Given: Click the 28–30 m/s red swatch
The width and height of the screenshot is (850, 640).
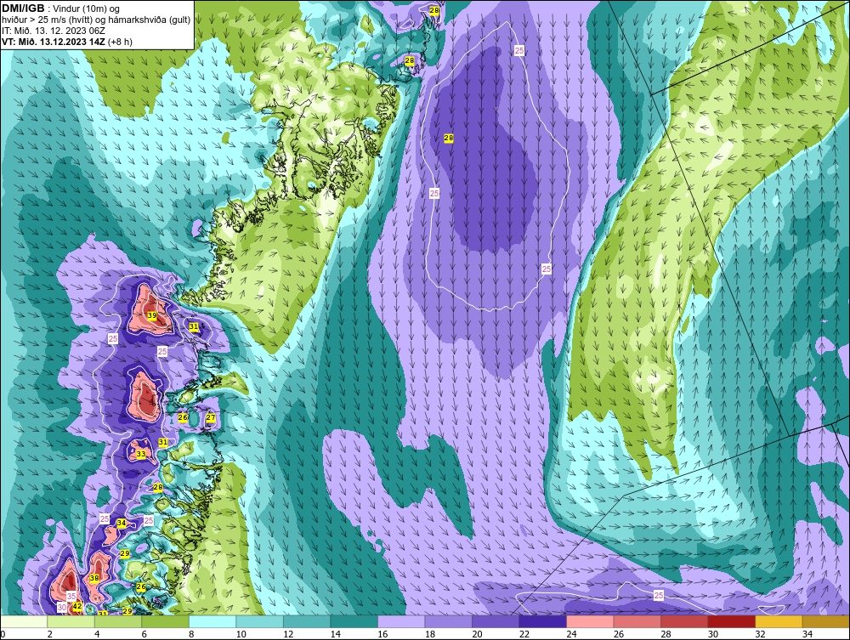Looking at the screenshot, I should pos(684,621).
